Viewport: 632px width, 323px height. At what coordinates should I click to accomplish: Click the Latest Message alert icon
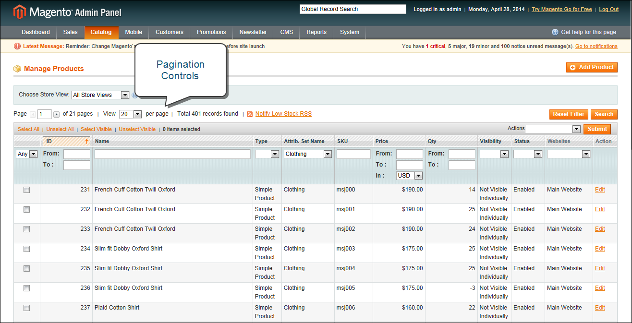pyautogui.click(x=17, y=46)
